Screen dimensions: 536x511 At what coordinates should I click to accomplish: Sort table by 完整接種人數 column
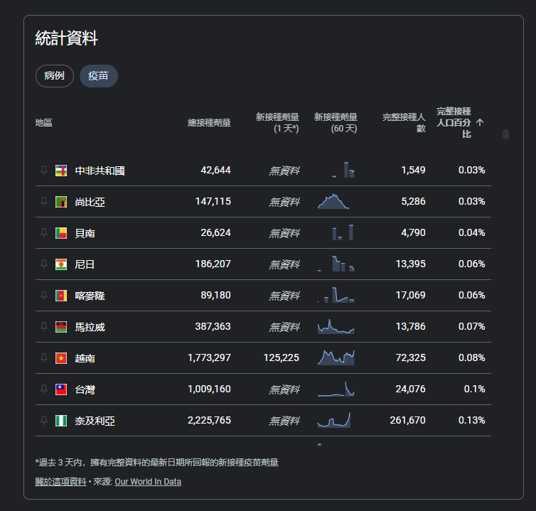[x=404, y=123]
